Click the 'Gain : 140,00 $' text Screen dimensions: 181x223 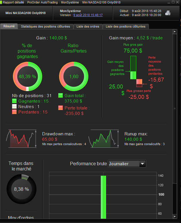click(x=52, y=38)
